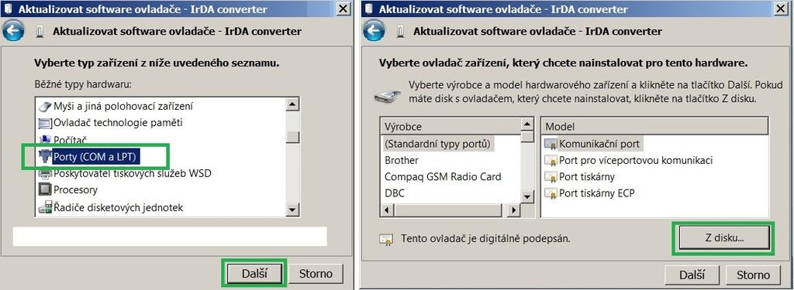Viewport: 794px width, 290px height.
Task: Select Compaq GSM Radio Card manufacturer
Action: 443,177
